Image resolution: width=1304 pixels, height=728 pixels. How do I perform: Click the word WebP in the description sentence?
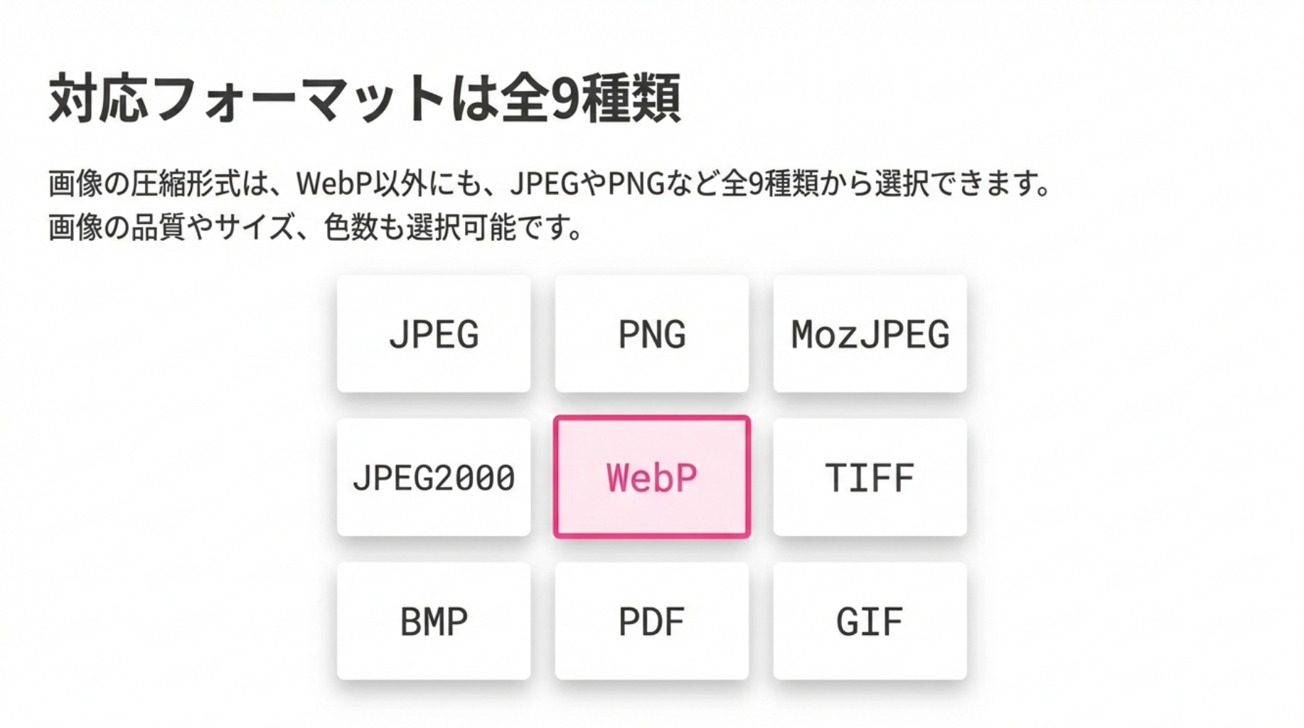click(x=334, y=184)
